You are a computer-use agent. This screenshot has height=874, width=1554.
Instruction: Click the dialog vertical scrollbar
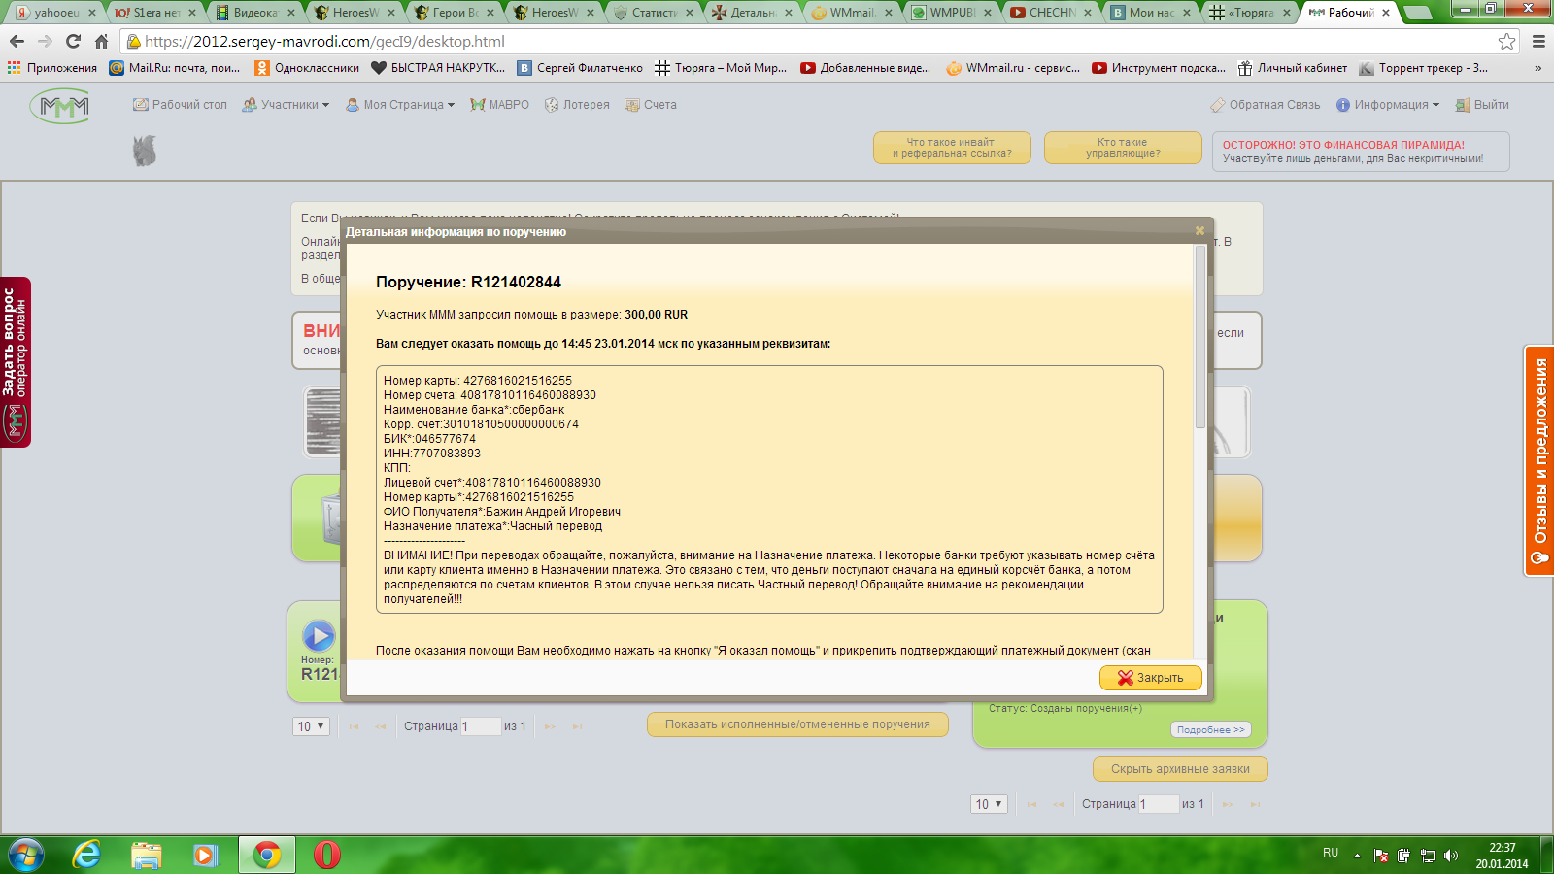pyautogui.click(x=1200, y=336)
